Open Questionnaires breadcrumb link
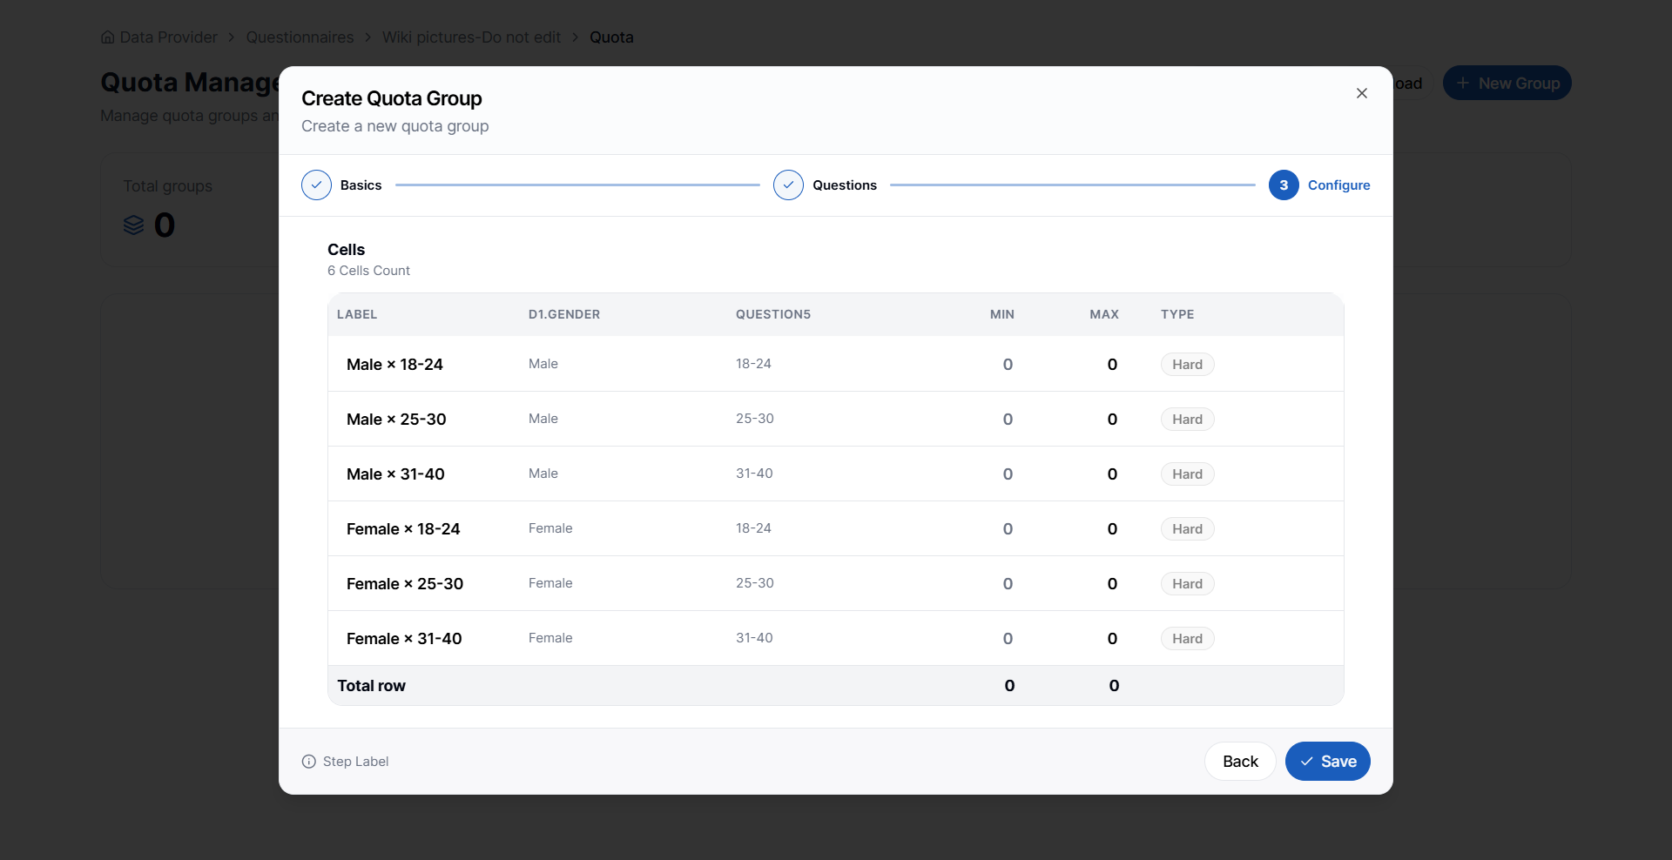Viewport: 1672px width, 860px height. (x=300, y=37)
